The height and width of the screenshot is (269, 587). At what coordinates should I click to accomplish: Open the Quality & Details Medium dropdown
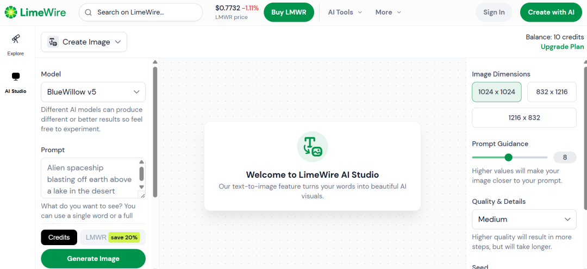tap(524, 219)
